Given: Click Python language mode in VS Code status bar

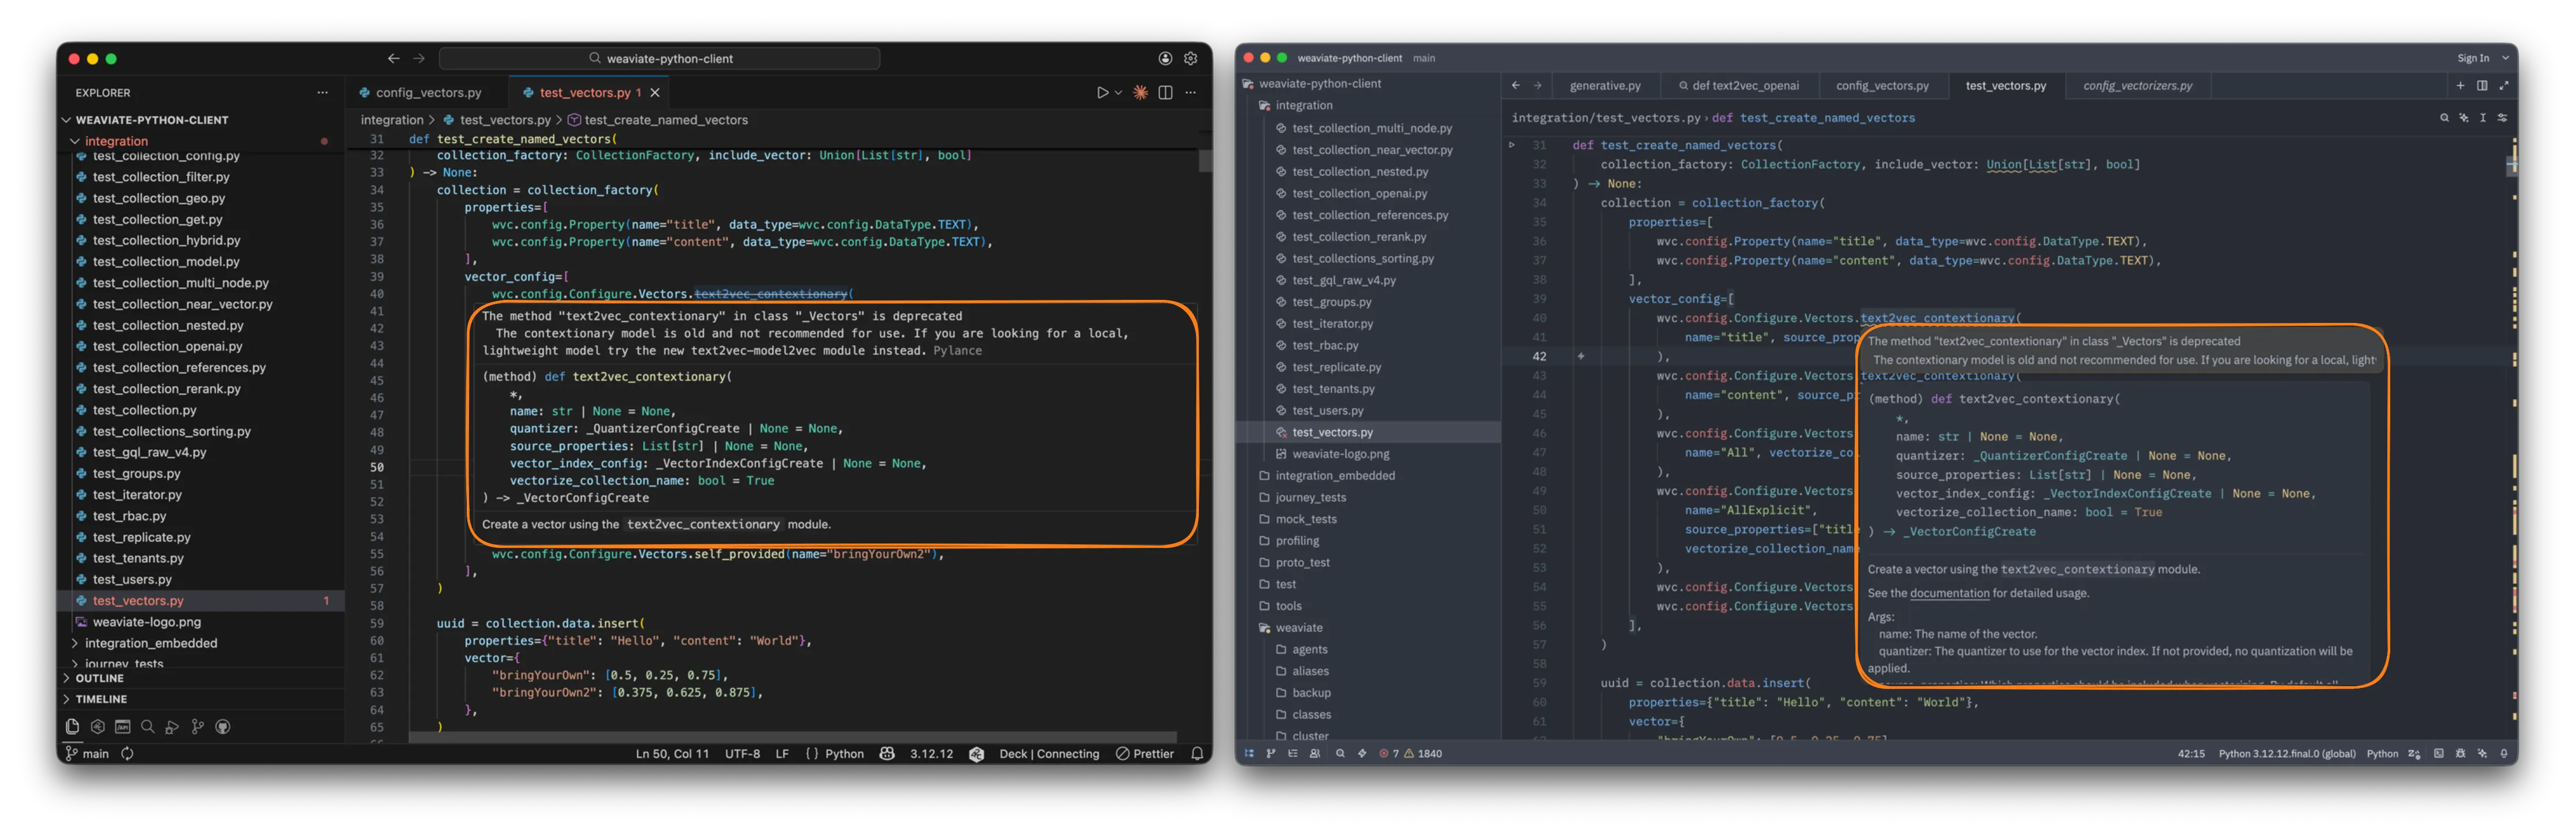Looking at the screenshot, I should pos(844,754).
